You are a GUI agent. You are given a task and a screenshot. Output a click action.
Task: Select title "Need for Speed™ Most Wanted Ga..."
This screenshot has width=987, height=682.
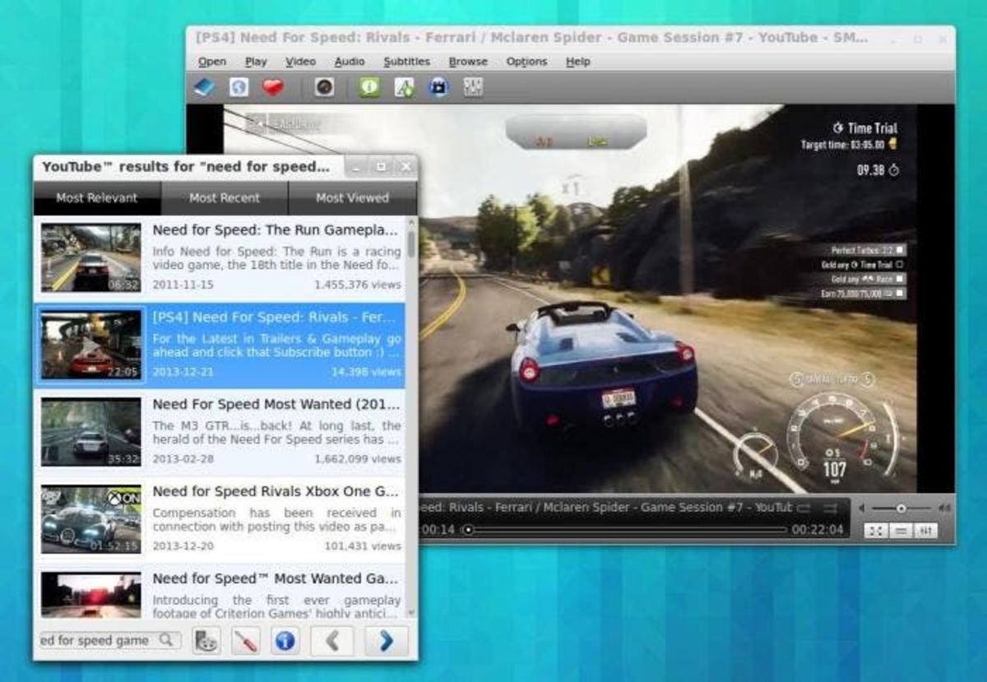276,578
